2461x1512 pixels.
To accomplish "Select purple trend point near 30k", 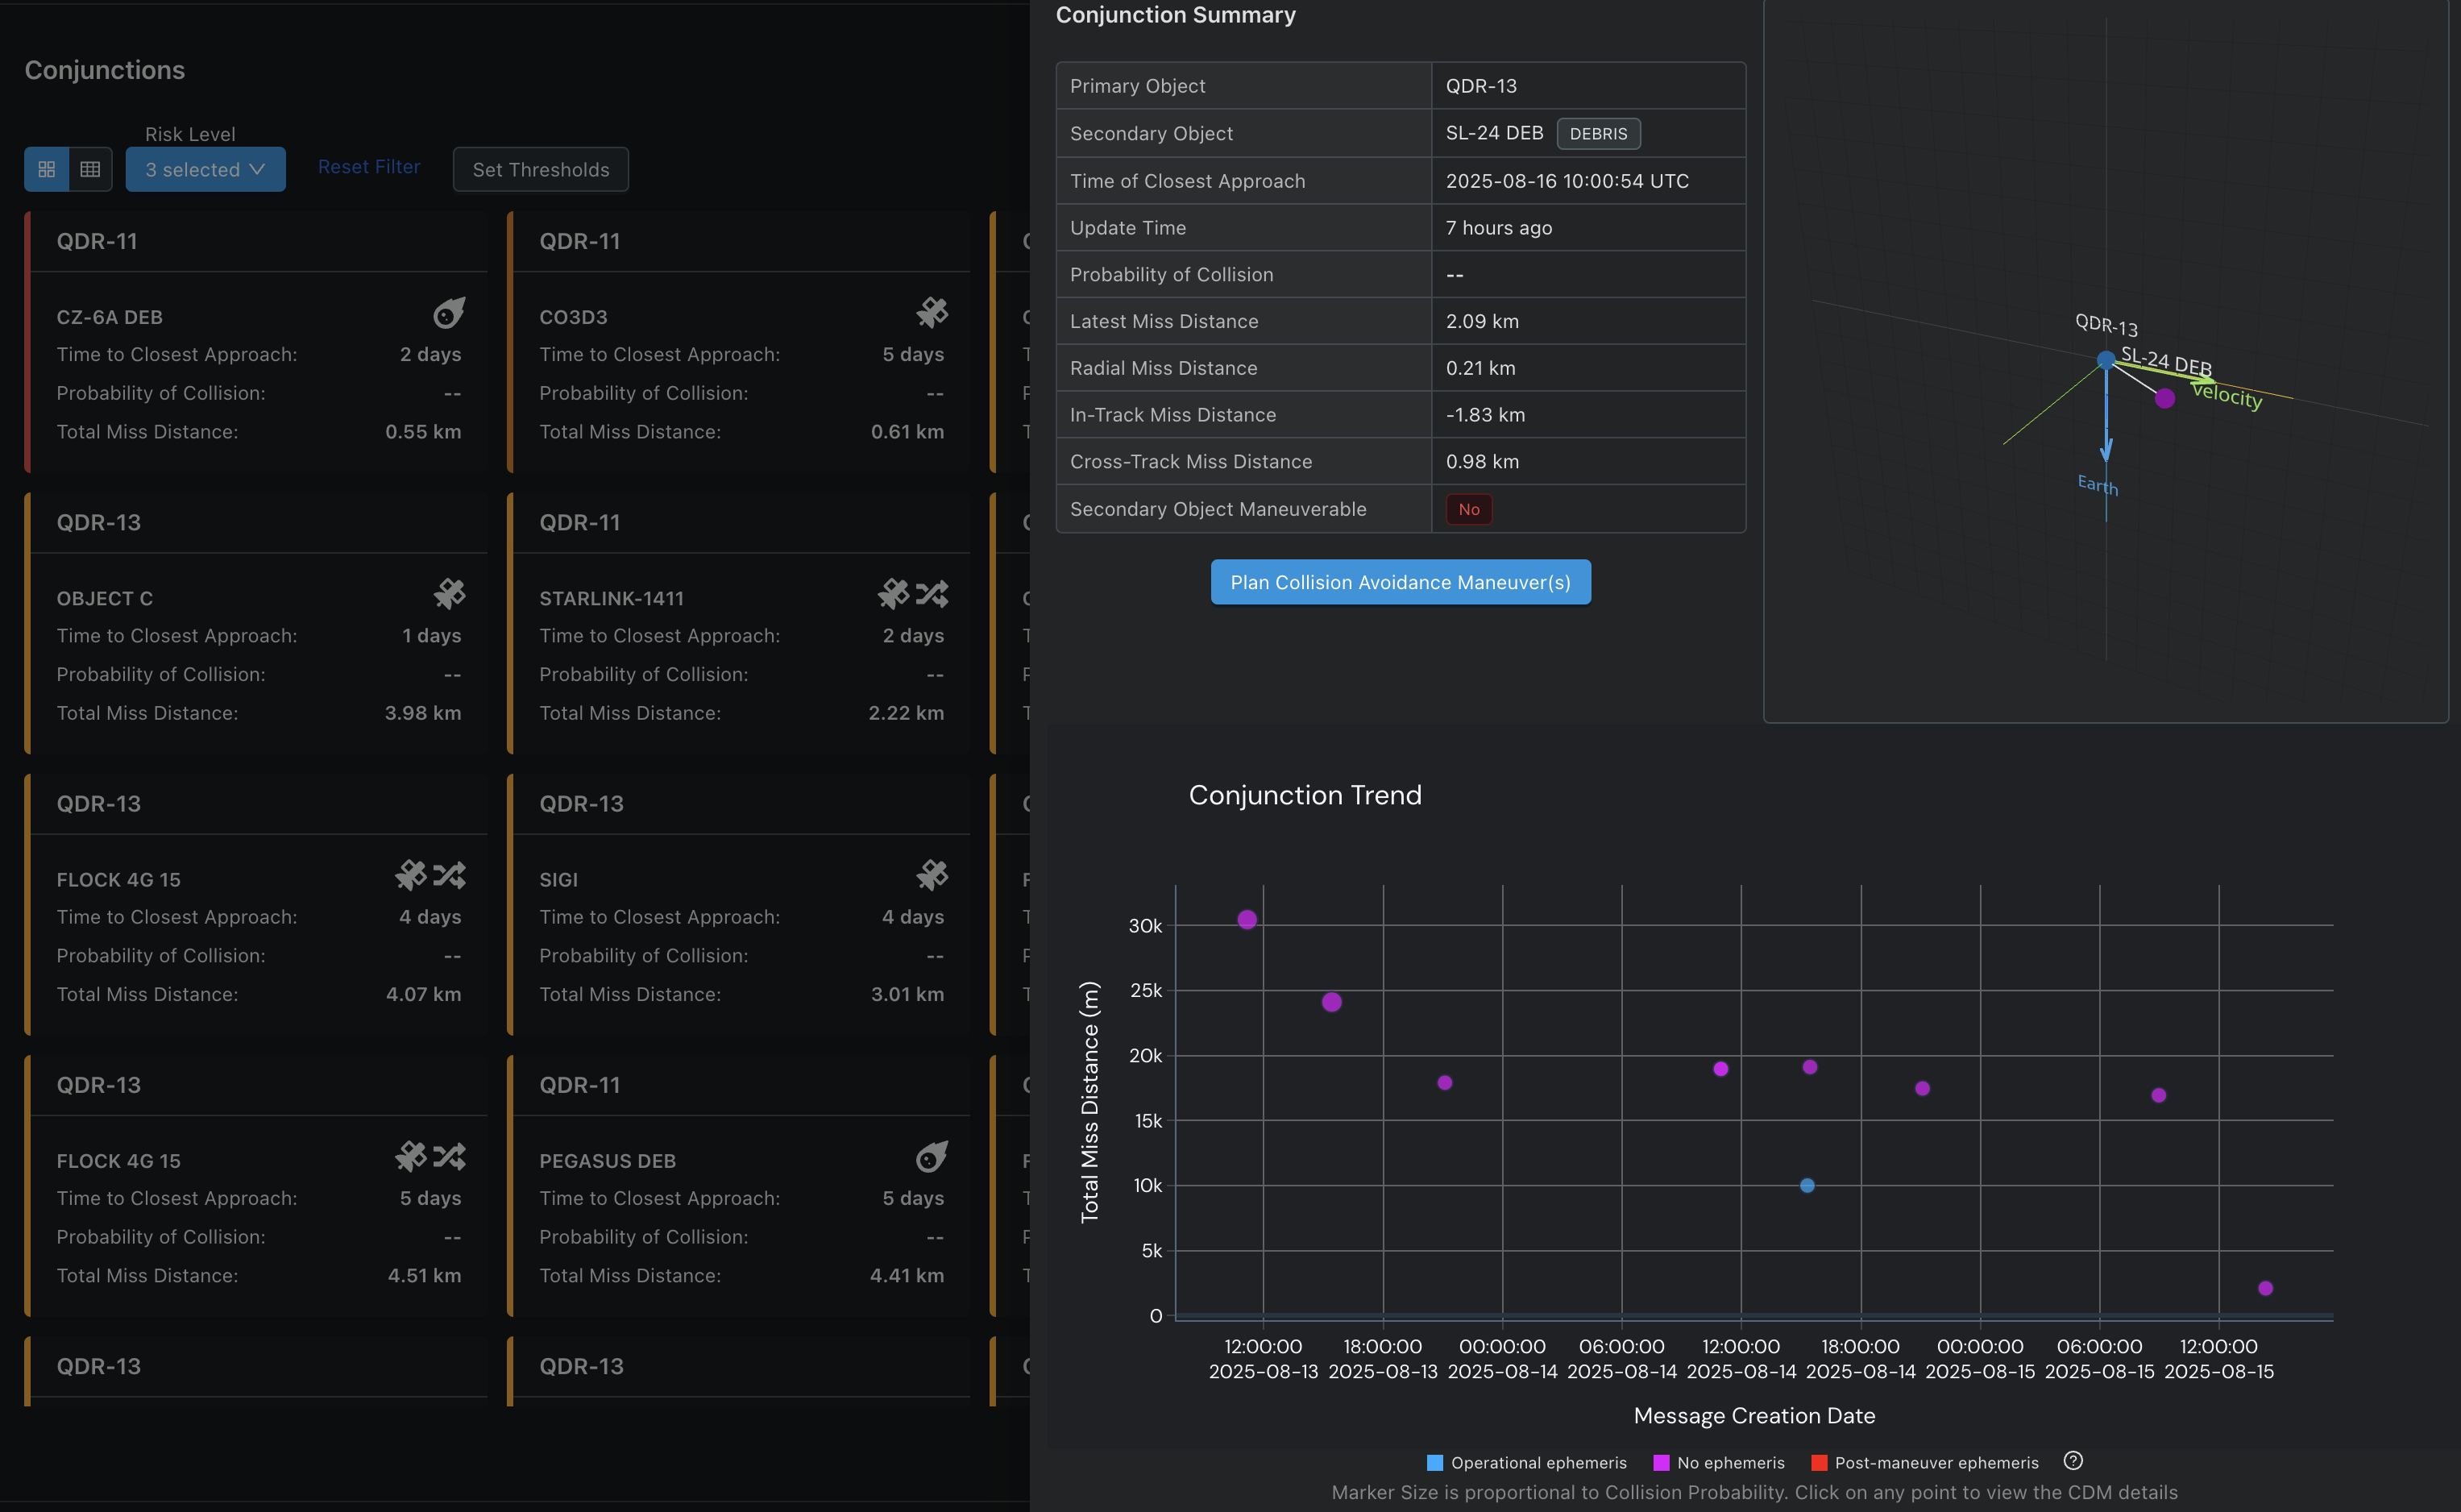I will [x=1247, y=919].
